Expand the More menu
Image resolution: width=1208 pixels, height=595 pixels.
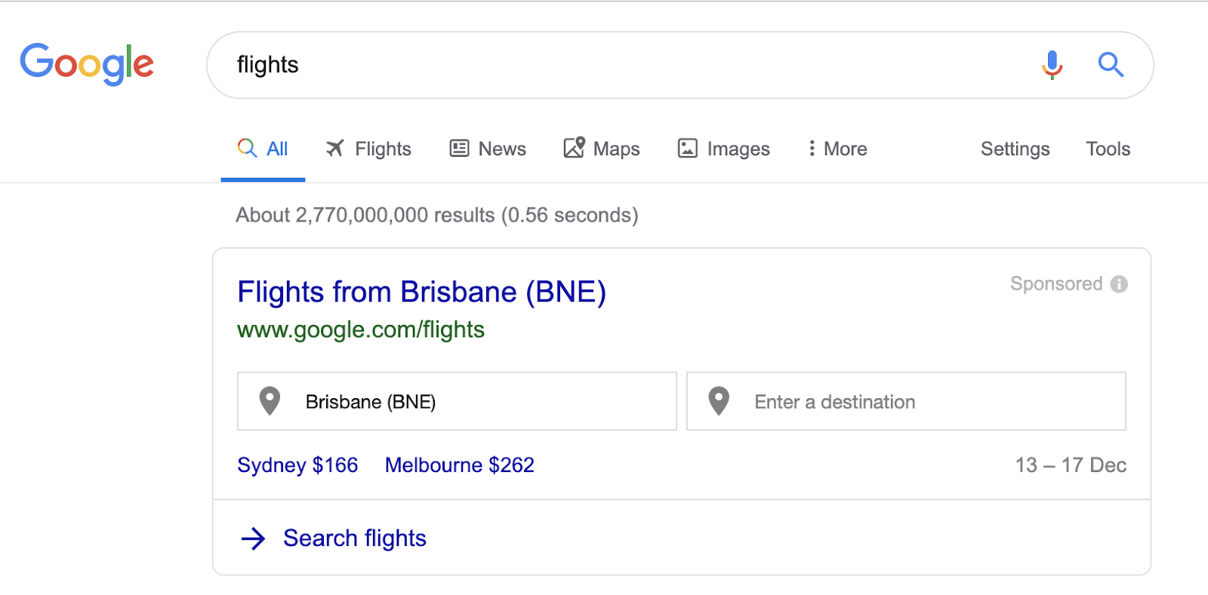point(837,149)
